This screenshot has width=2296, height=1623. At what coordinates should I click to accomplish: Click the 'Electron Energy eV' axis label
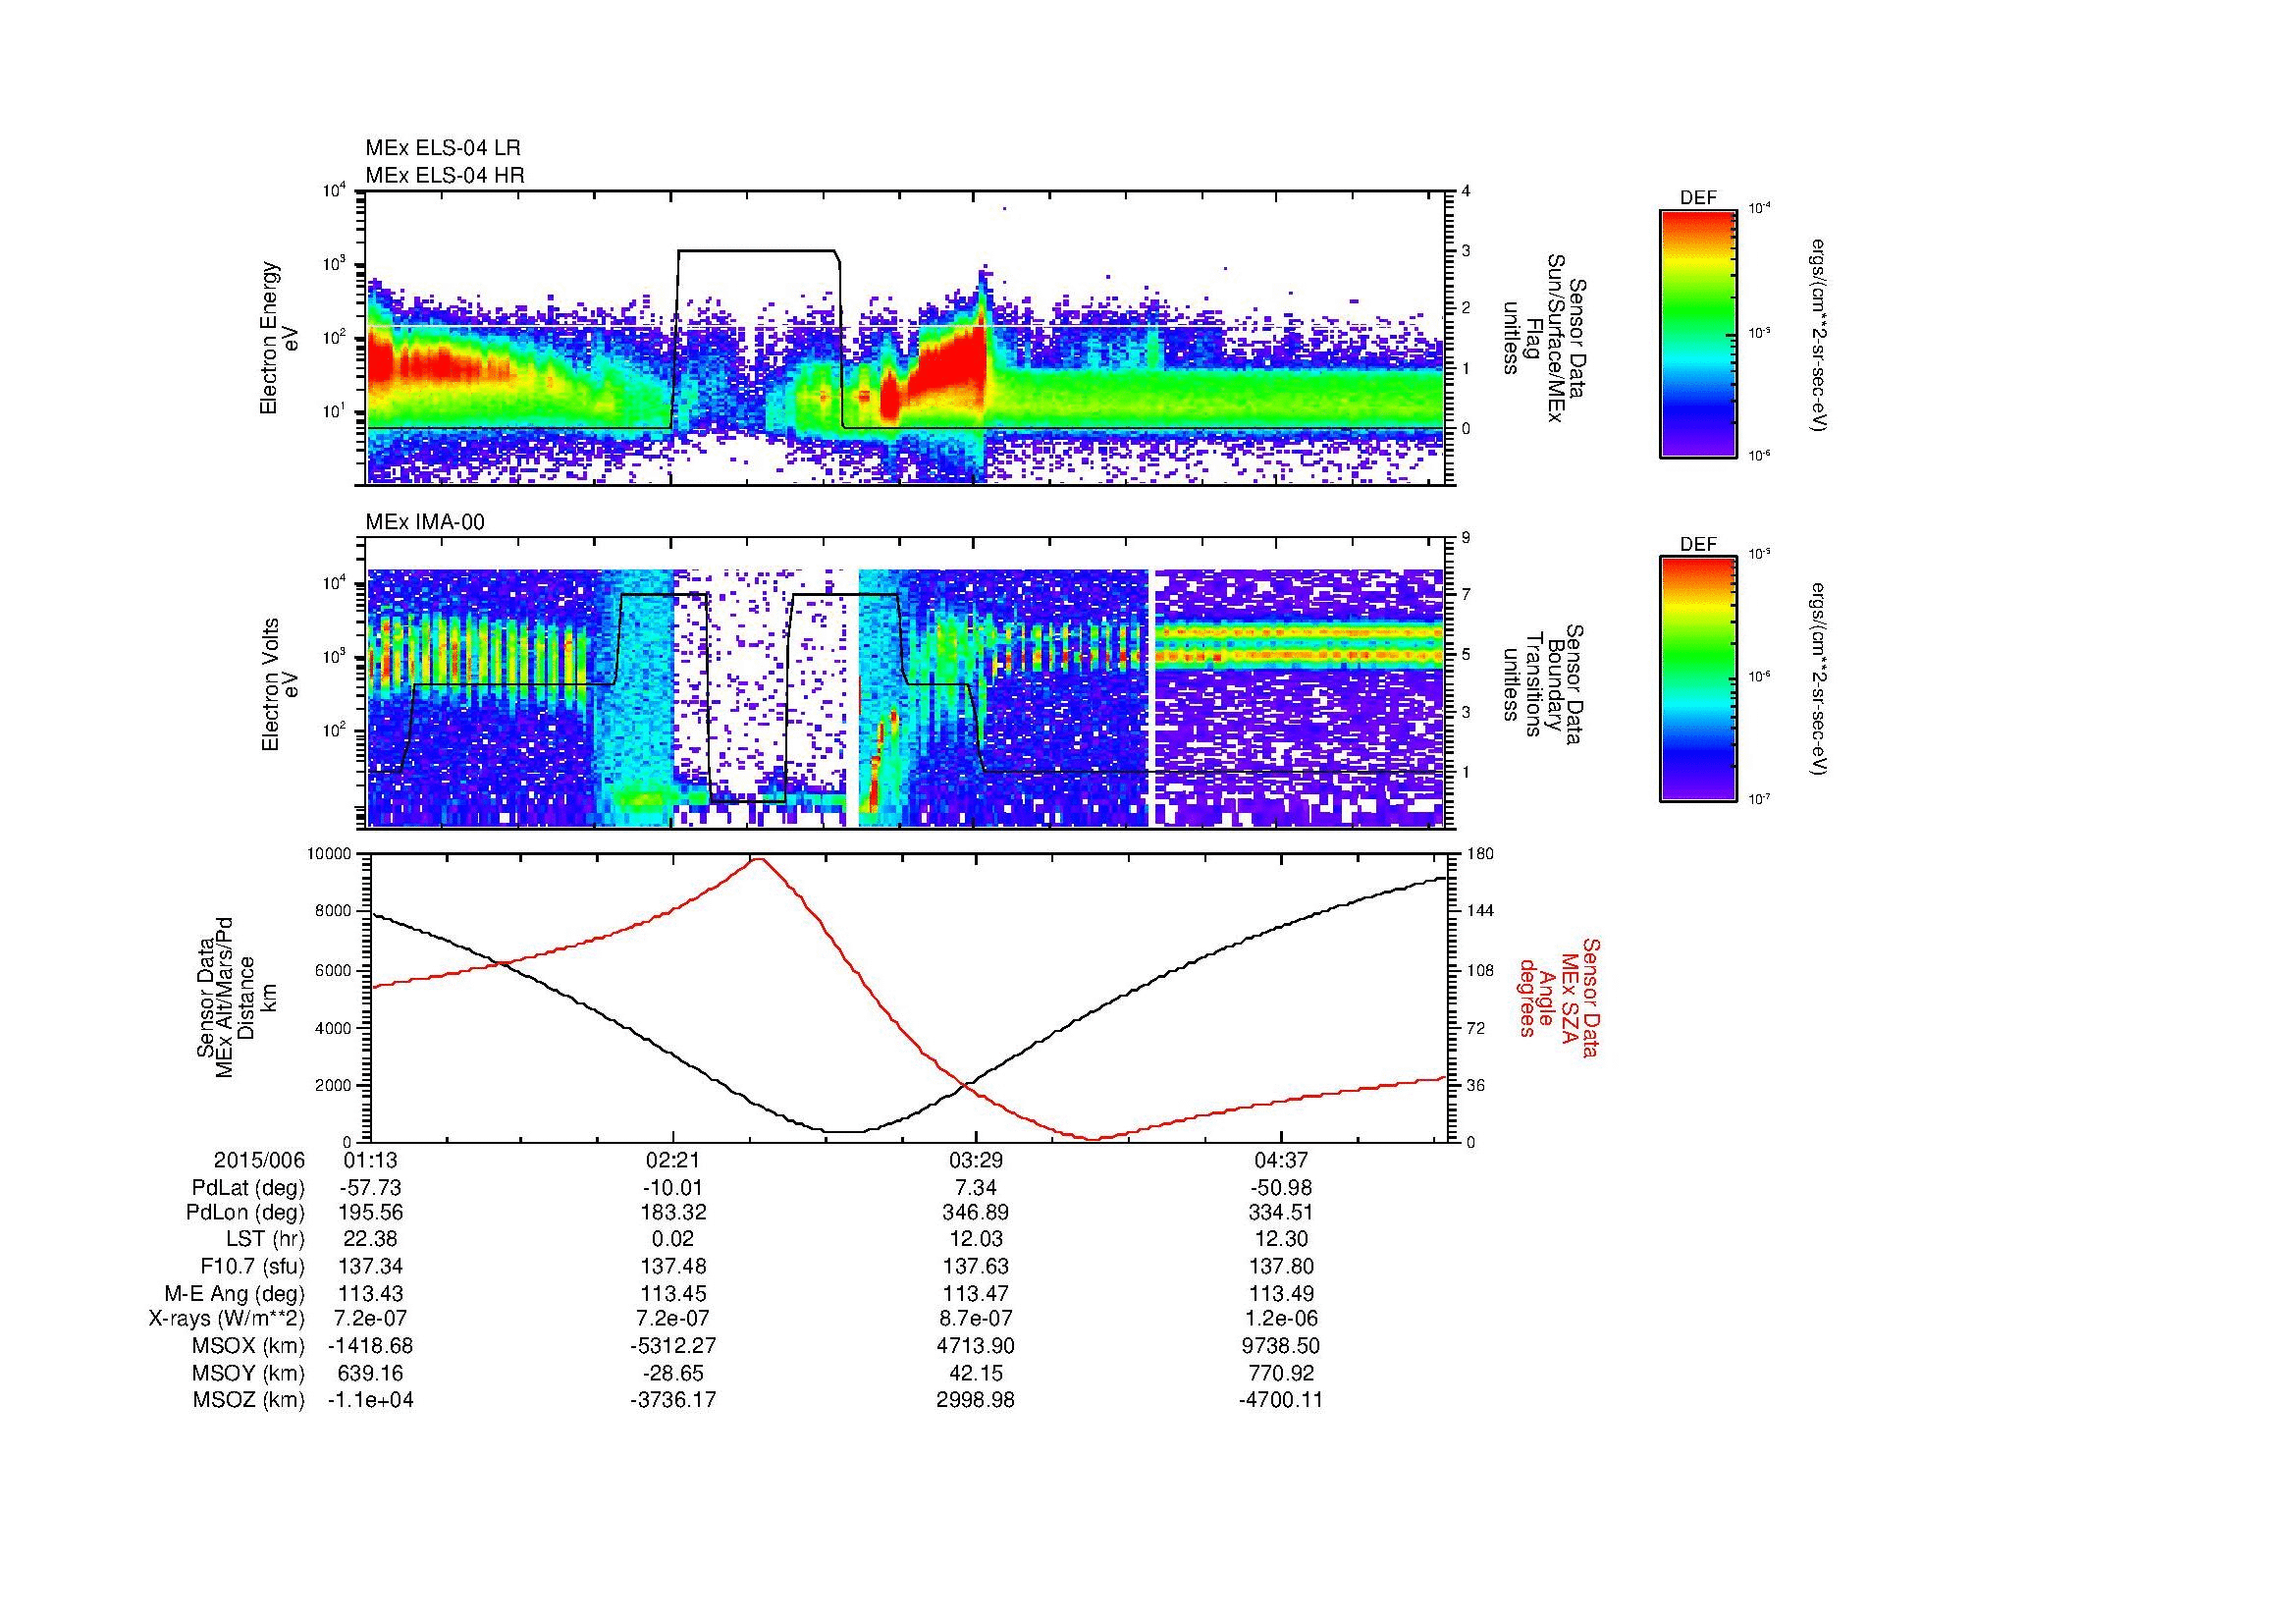click(279, 338)
